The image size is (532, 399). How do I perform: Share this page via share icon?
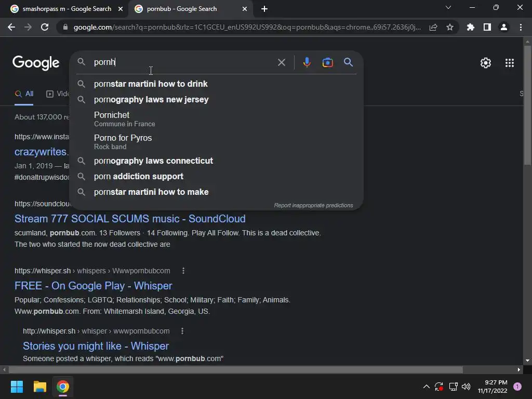[x=433, y=27]
